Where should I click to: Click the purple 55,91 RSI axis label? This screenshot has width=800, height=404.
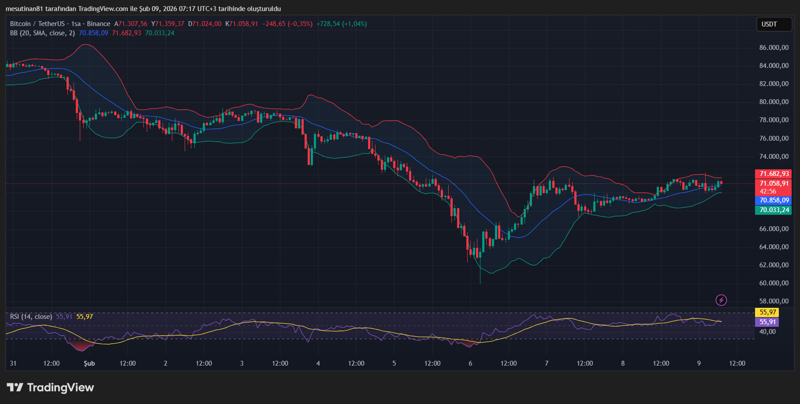pyautogui.click(x=767, y=322)
